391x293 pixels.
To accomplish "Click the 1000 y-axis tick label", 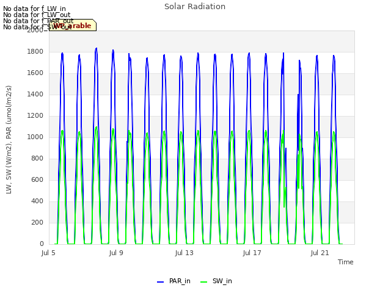I will [x=35, y=137].
